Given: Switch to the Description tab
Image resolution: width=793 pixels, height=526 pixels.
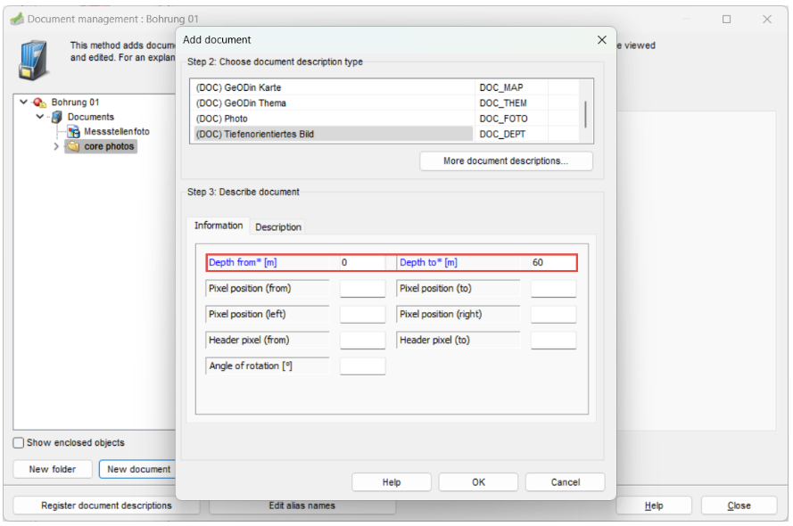Looking at the screenshot, I should [278, 227].
